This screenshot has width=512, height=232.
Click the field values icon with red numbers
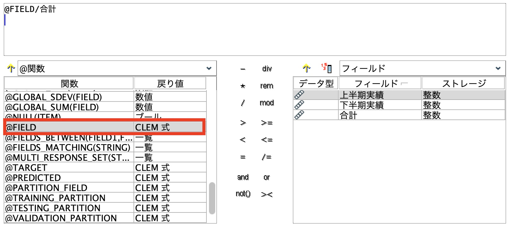(326, 68)
